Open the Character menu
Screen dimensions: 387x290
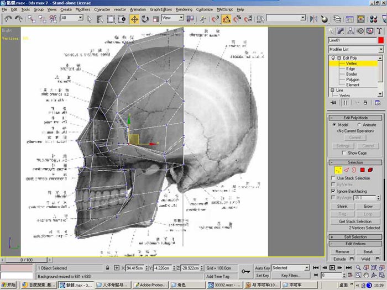coord(102,9)
